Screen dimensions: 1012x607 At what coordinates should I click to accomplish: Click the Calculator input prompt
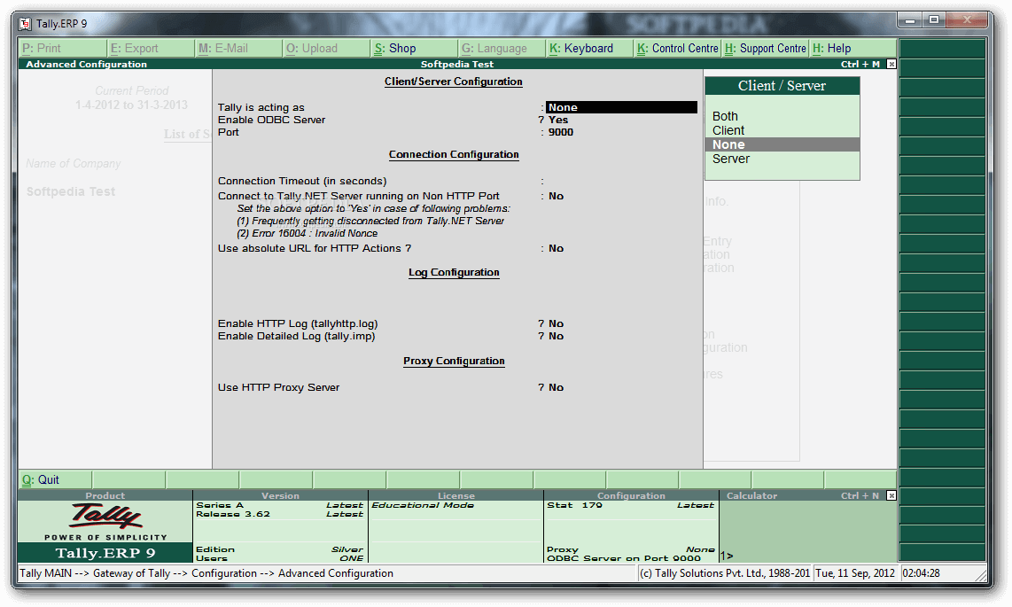(x=727, y=556)
